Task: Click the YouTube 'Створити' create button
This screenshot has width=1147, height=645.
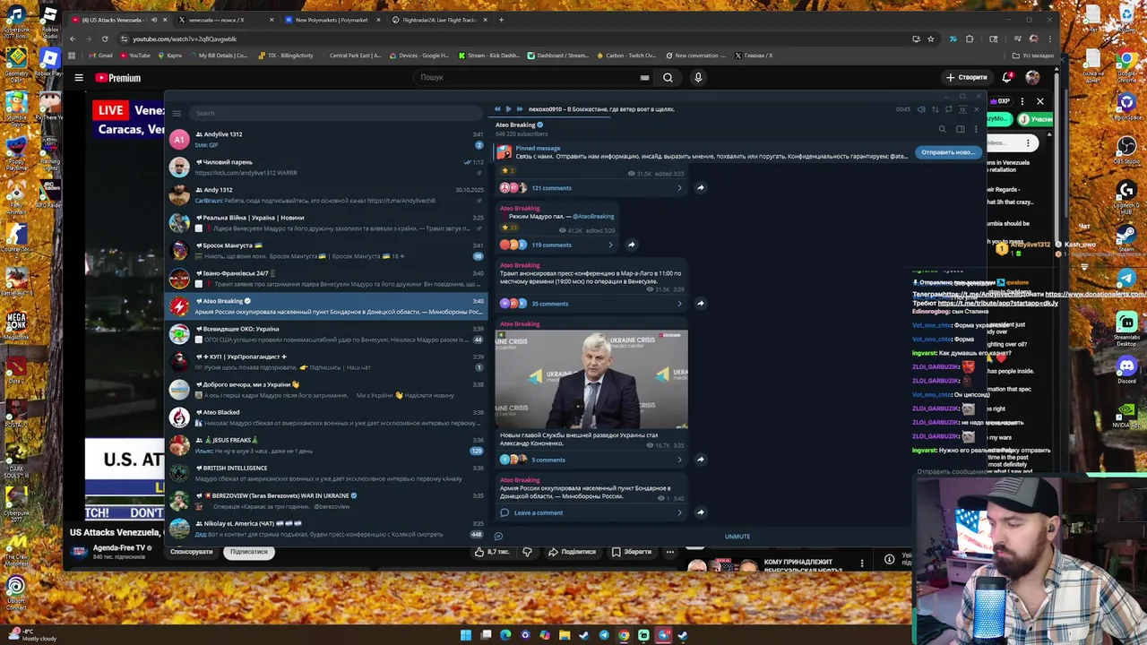Action: click(966, 77)
